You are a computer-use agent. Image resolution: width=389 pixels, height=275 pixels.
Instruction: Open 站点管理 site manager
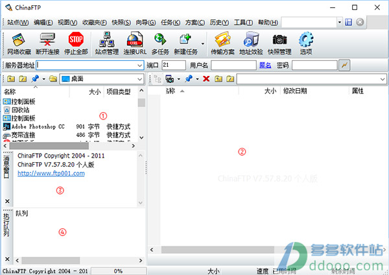tap(107, 43)
